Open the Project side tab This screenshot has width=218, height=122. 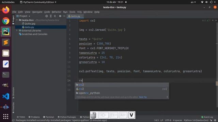tap(13, 20)
